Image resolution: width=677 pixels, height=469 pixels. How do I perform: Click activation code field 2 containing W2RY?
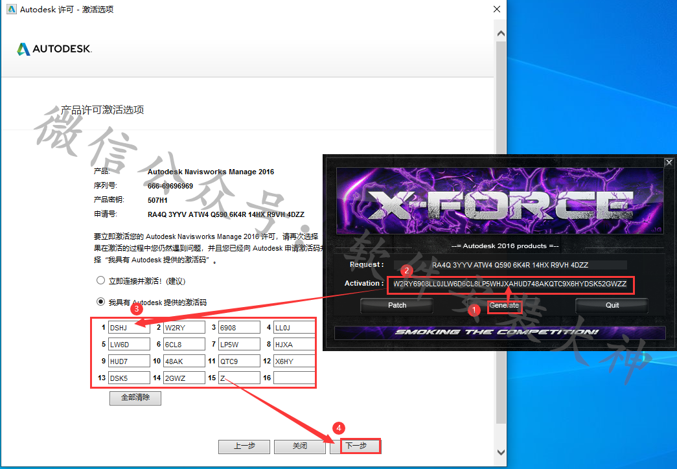[x=185, y=327]
